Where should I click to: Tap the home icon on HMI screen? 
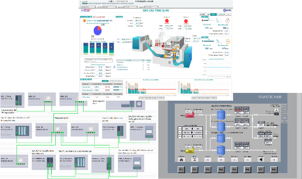(x=181, y=160)
